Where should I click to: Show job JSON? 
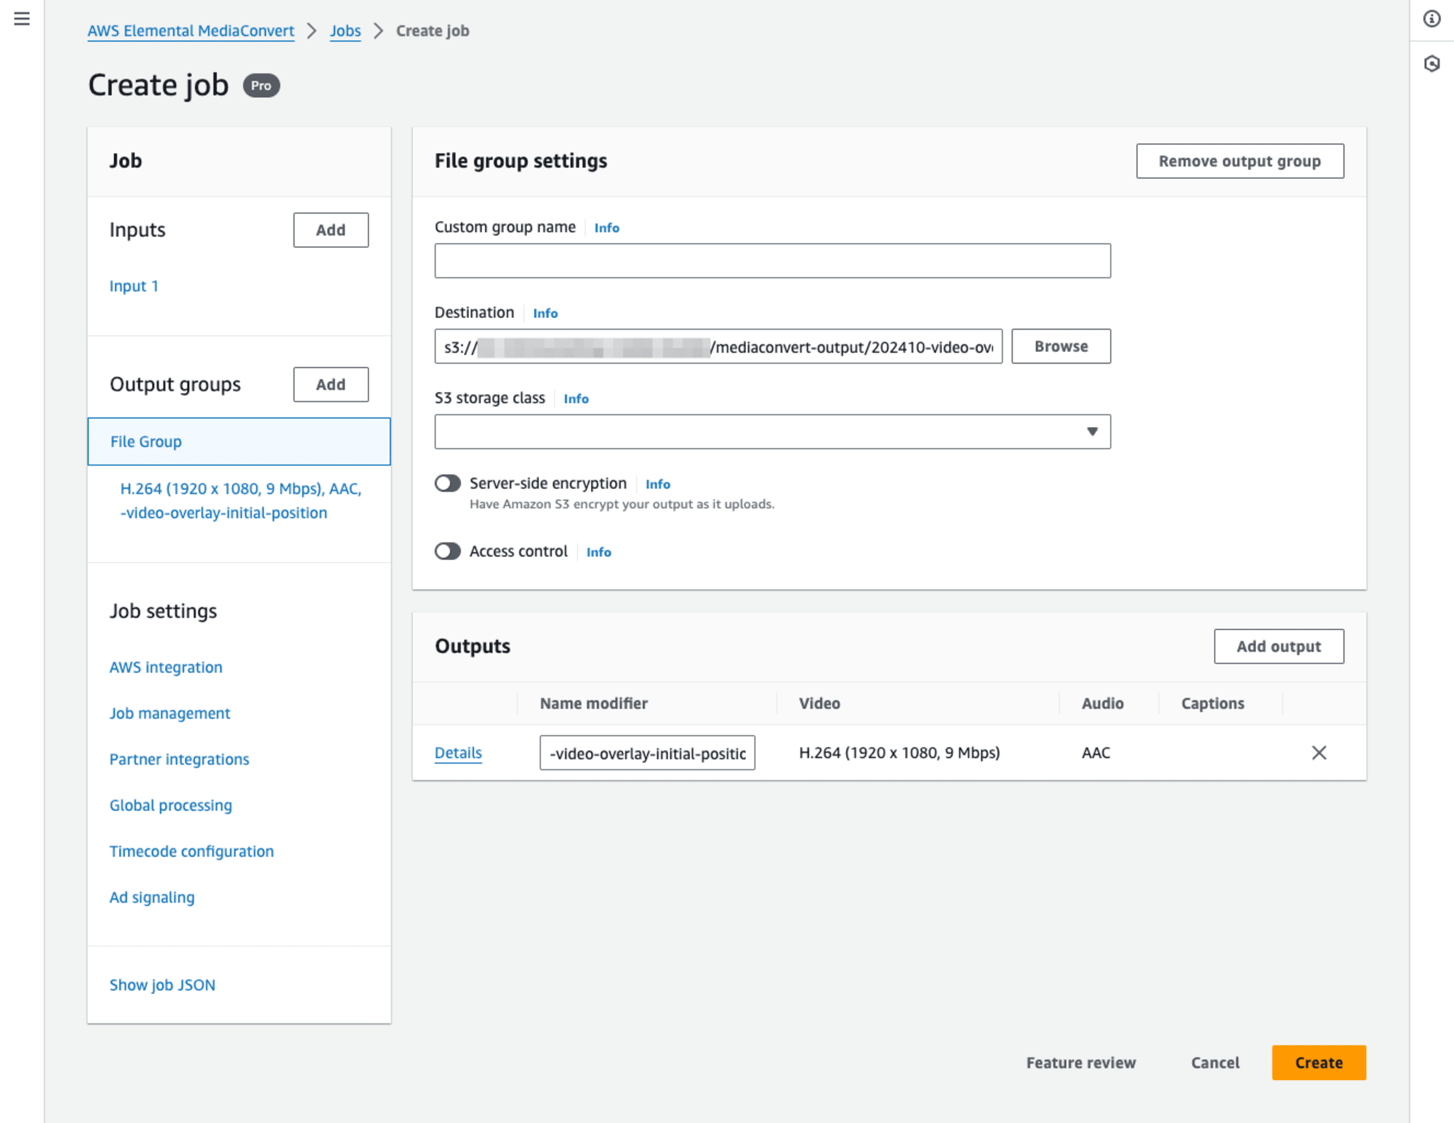[162, 985]
